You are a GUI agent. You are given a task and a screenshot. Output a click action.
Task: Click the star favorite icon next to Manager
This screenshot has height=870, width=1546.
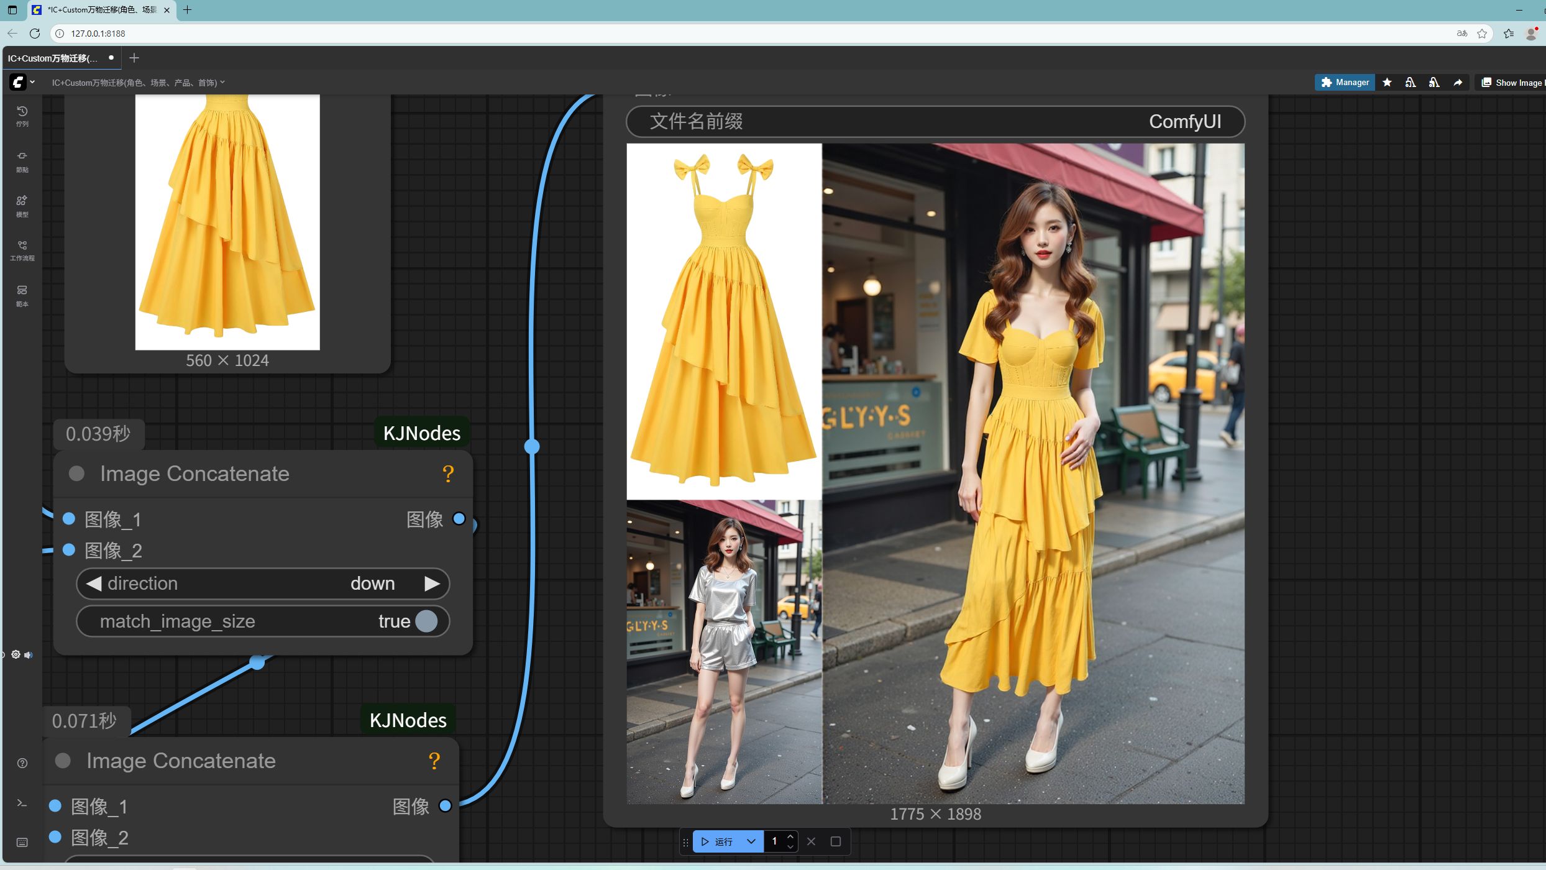point(1387,82)
